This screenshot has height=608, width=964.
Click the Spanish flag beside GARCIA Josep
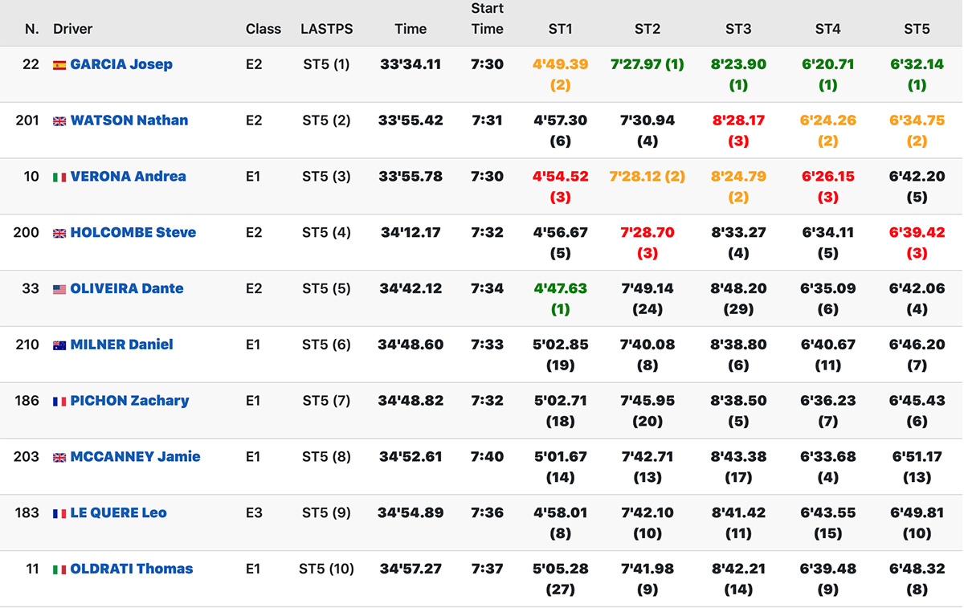pos(59,65)
